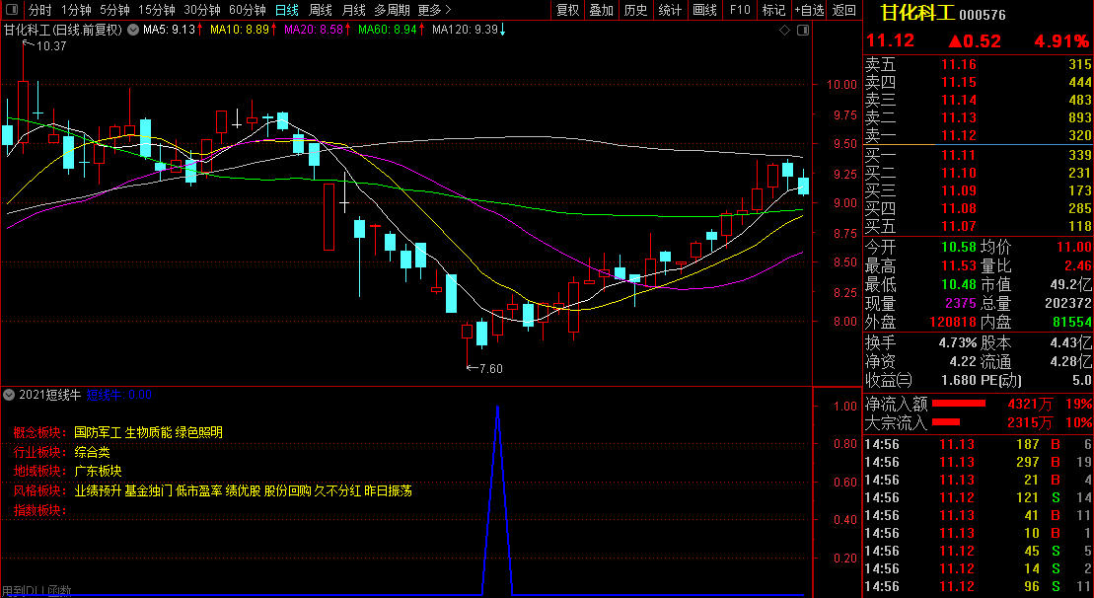1094x598 pixels.
Task: Click 国防军工 concept sector link
Action: coord(98,432)
